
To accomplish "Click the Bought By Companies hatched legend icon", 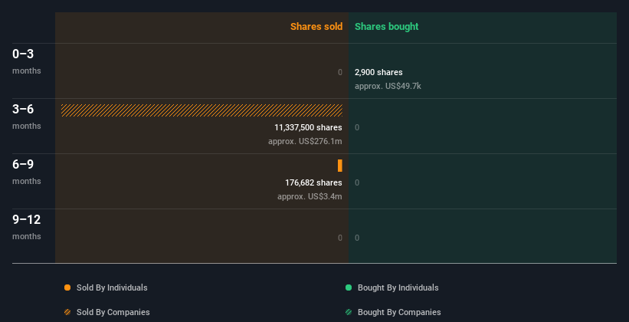I will pyautogui.click(x=349, y=312).
